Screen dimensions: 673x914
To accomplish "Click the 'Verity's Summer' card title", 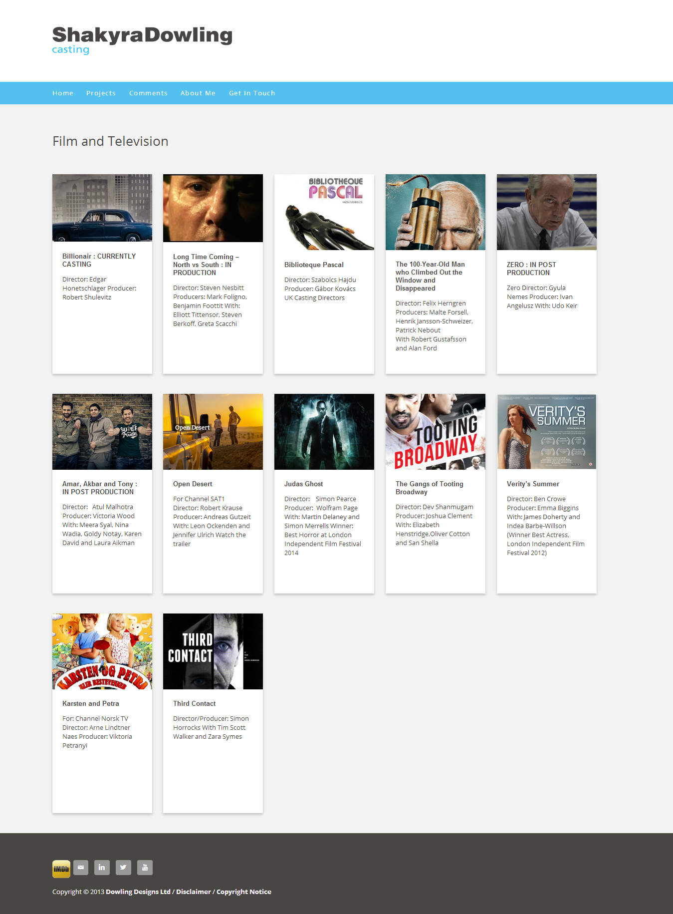I will click(533, 484).
